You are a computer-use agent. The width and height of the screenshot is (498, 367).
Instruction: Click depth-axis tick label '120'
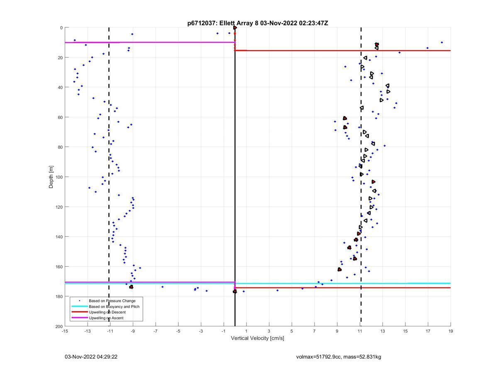pos(59,207)
